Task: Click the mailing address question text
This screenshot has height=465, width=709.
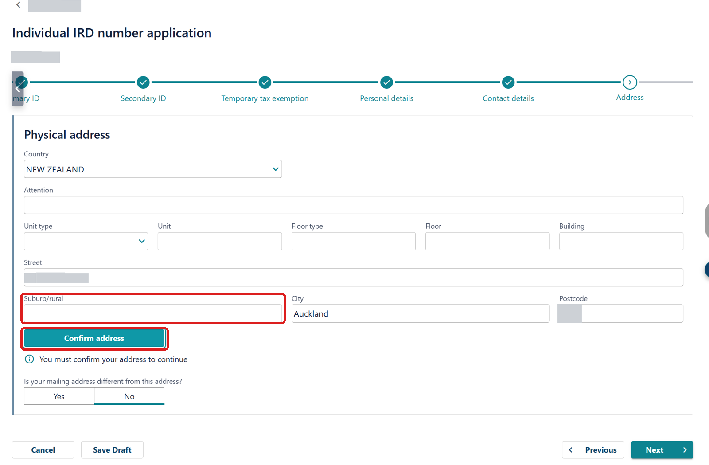Action: click(103, 381)
